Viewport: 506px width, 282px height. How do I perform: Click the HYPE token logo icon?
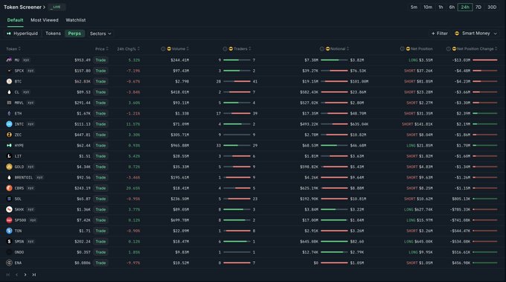pyautogui.click(x=9, y=145)
